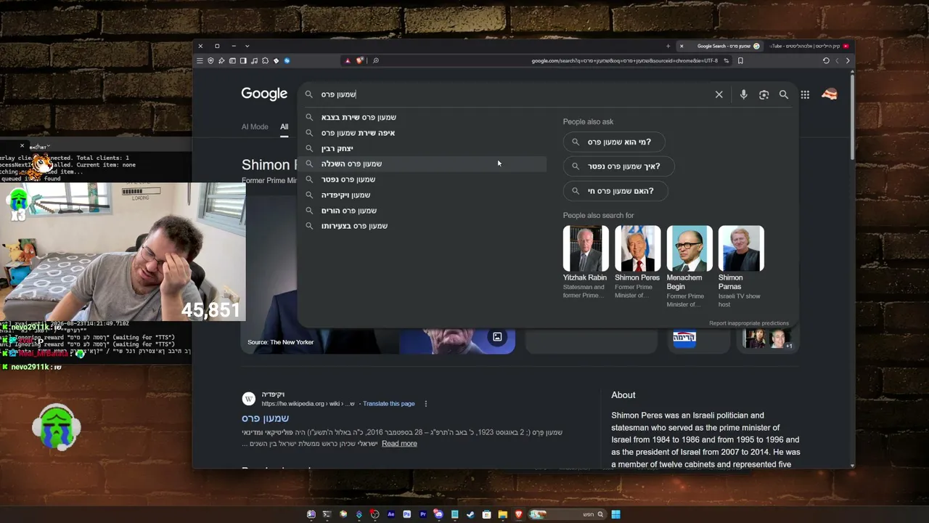Viewport: 929px width, 523px height.
Task: Clear the search box with the X icon
Action: (x=719, y=94)
